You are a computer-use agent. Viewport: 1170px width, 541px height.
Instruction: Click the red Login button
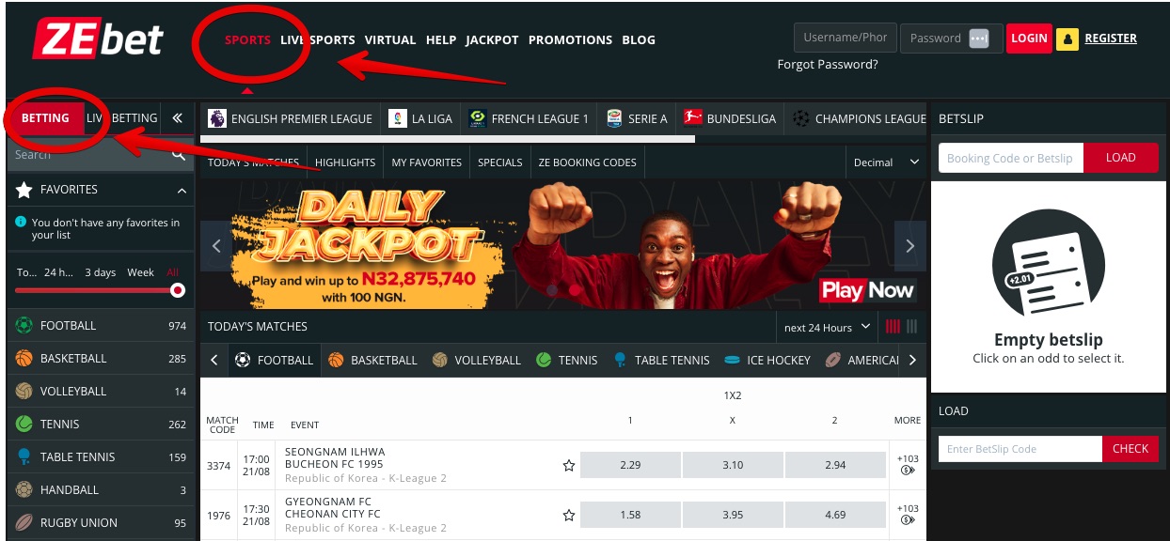[1029, 39]
